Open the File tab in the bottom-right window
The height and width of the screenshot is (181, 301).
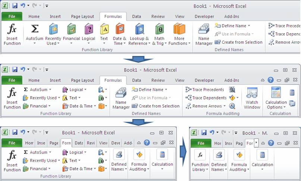tap(201, 143)
